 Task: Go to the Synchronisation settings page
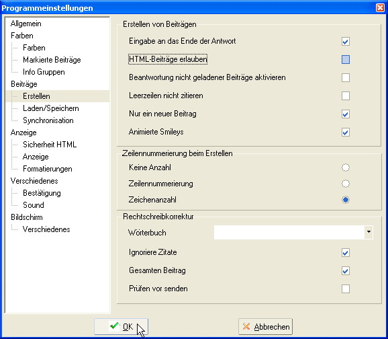pos(48,120)
